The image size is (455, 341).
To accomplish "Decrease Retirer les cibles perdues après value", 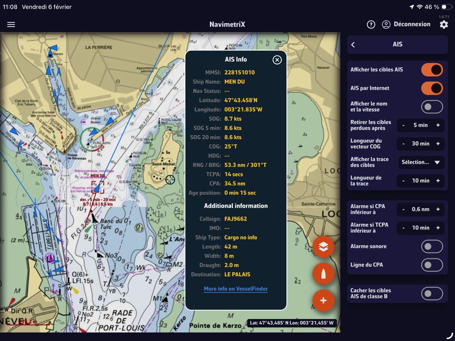I will click(403, 125).
